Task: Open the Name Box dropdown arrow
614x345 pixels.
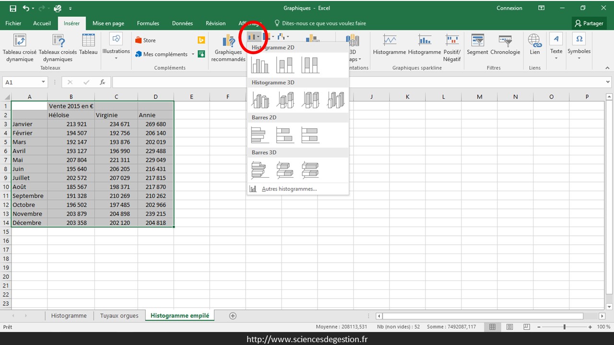Action: pos(43,82)
